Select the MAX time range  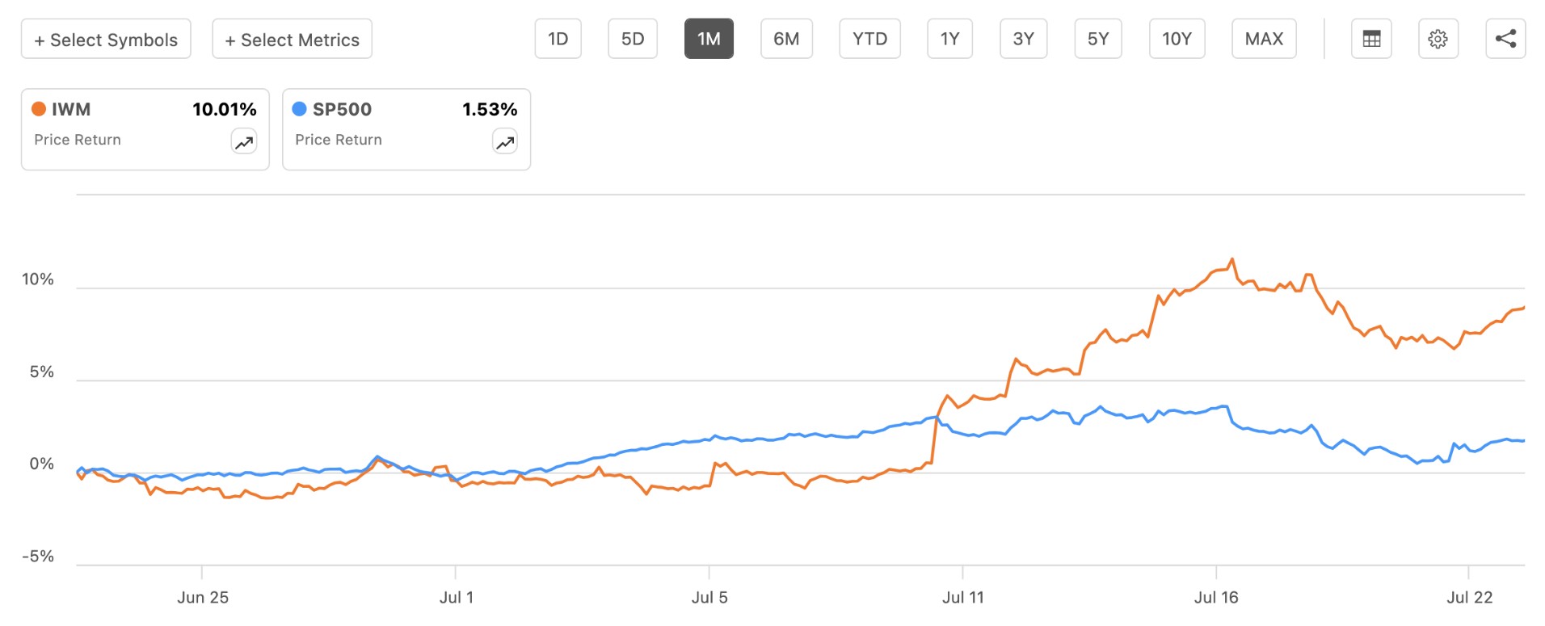coord(1265,39)
